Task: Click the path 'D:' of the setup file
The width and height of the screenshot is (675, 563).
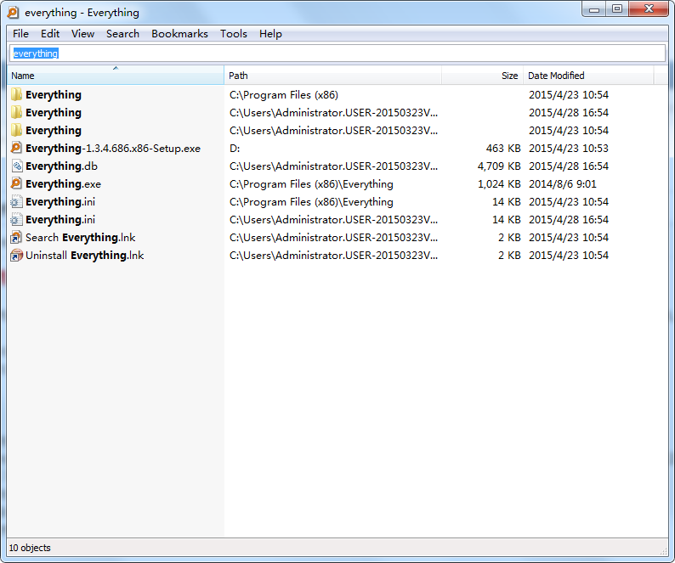Action: (x=235, y=149)
